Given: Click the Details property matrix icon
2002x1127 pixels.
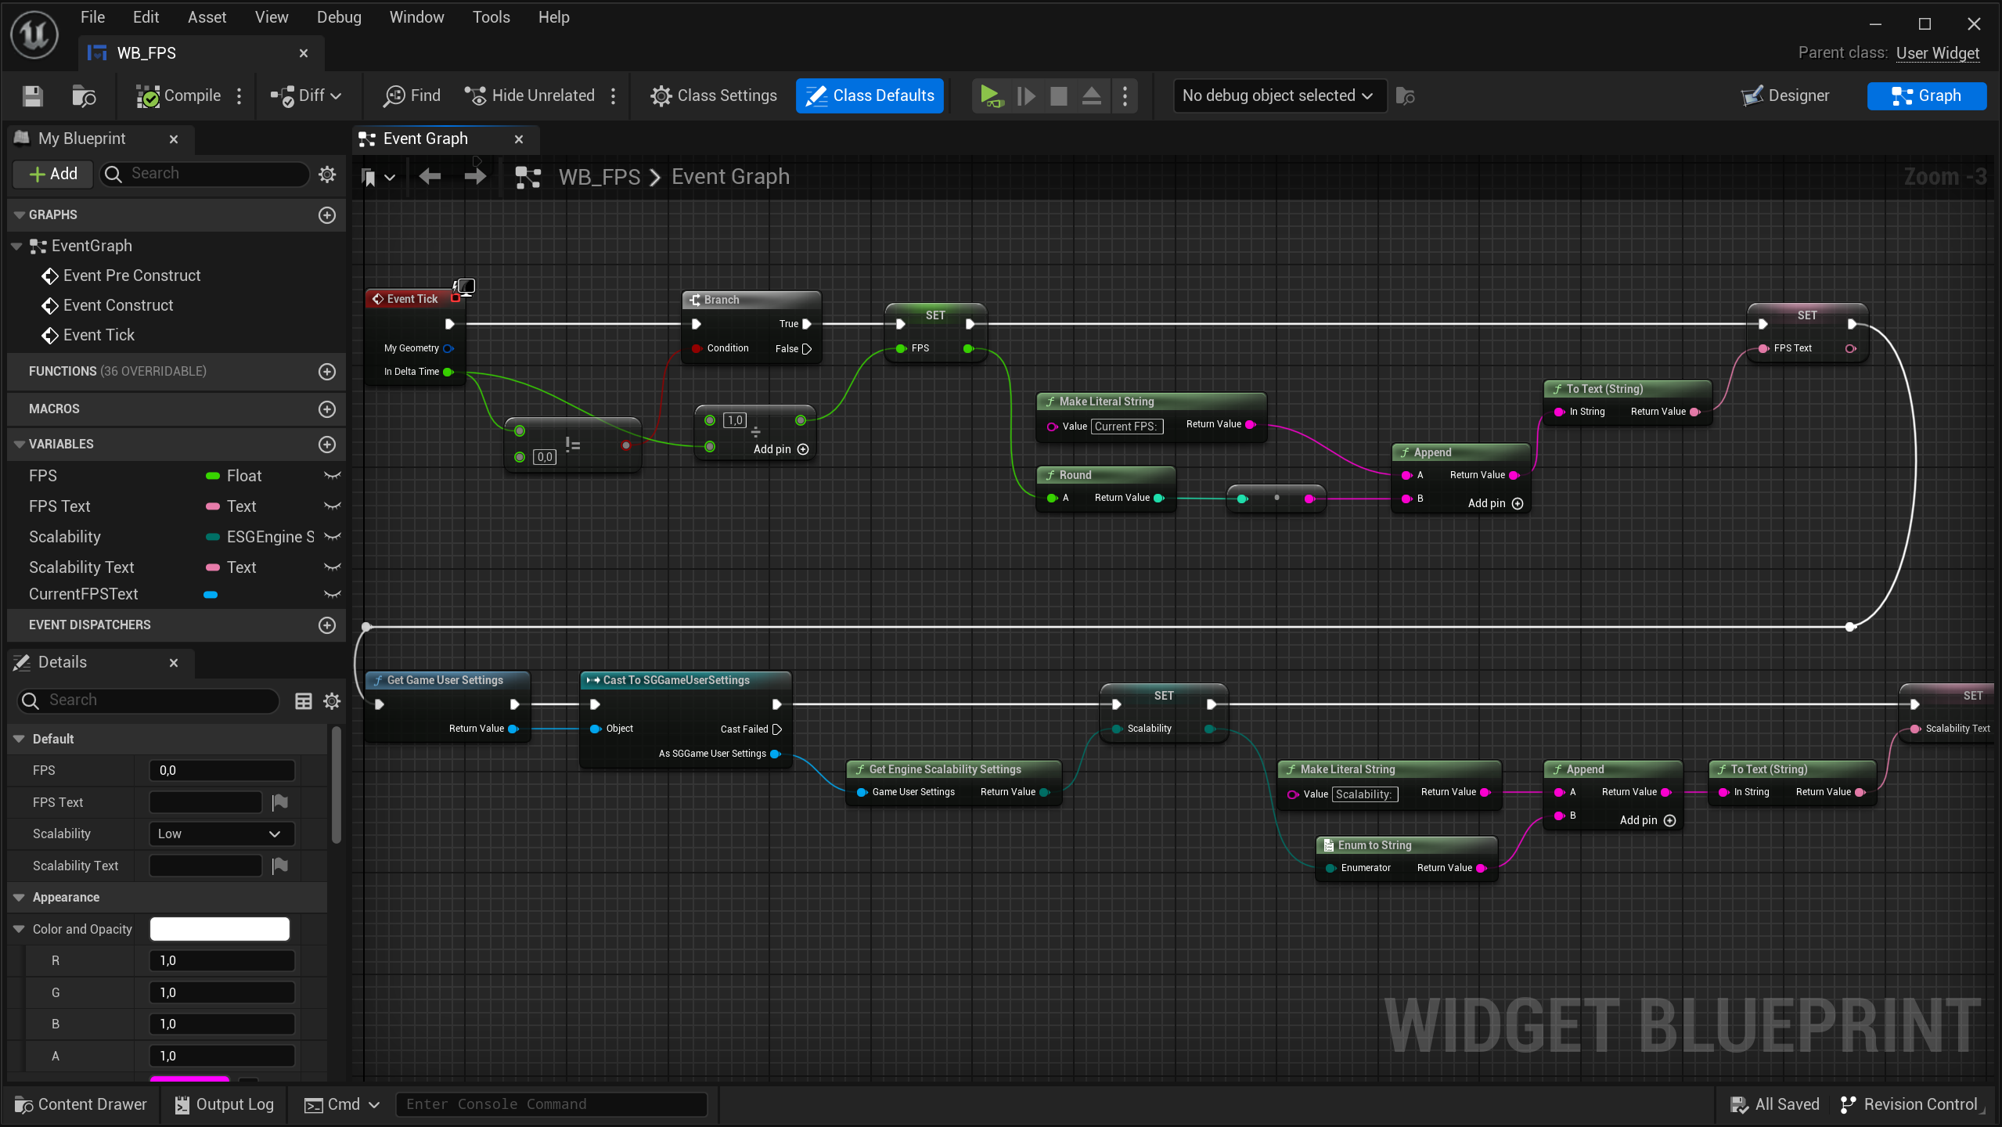Looking at the screenshot, I should point(303,700).
